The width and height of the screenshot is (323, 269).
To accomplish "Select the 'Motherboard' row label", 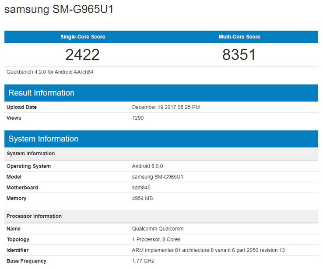I will (22, 188).
